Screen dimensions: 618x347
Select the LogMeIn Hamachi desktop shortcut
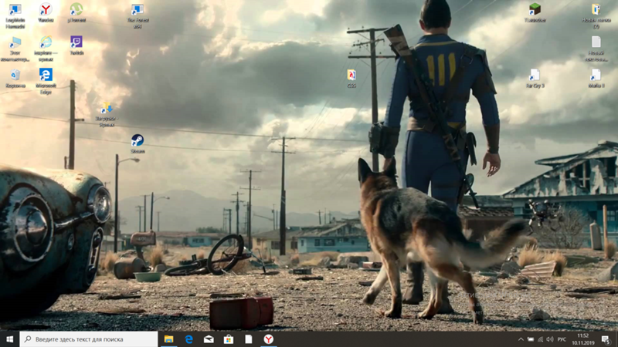click(x=15, y=16)
